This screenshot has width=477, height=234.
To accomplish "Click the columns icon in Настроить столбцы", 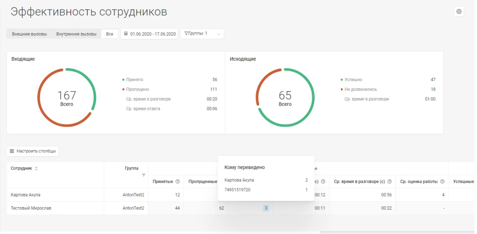I will [x=12, y=151].
